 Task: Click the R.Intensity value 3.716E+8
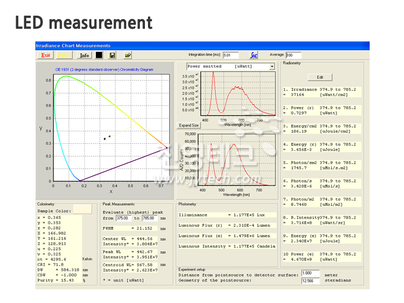click(301, 223)
